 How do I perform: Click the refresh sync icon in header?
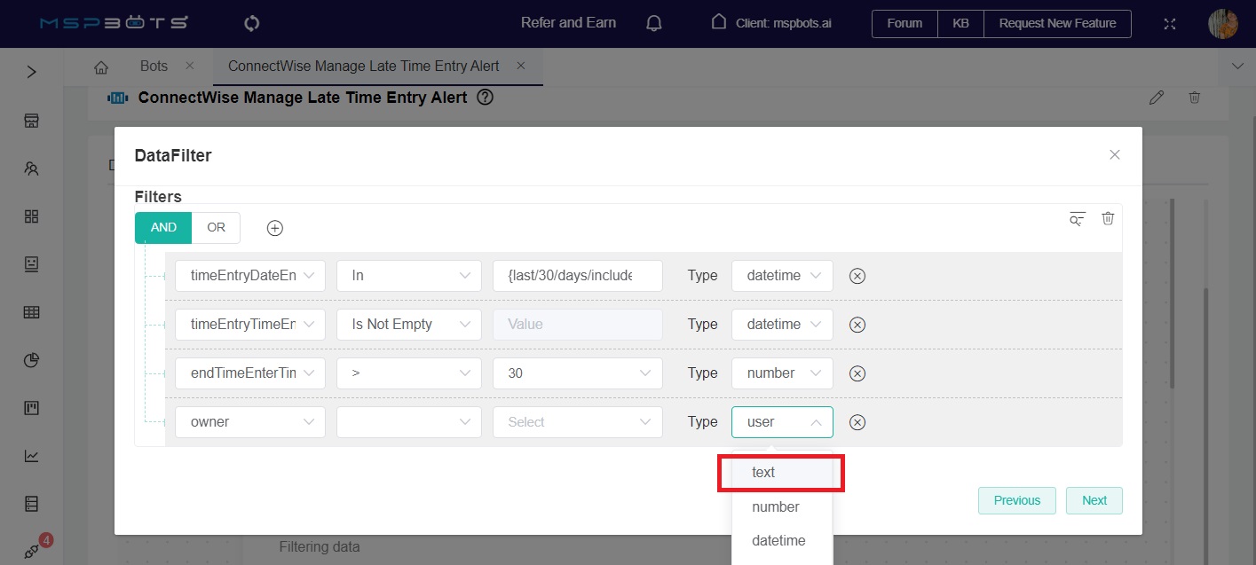click(251, 23)
